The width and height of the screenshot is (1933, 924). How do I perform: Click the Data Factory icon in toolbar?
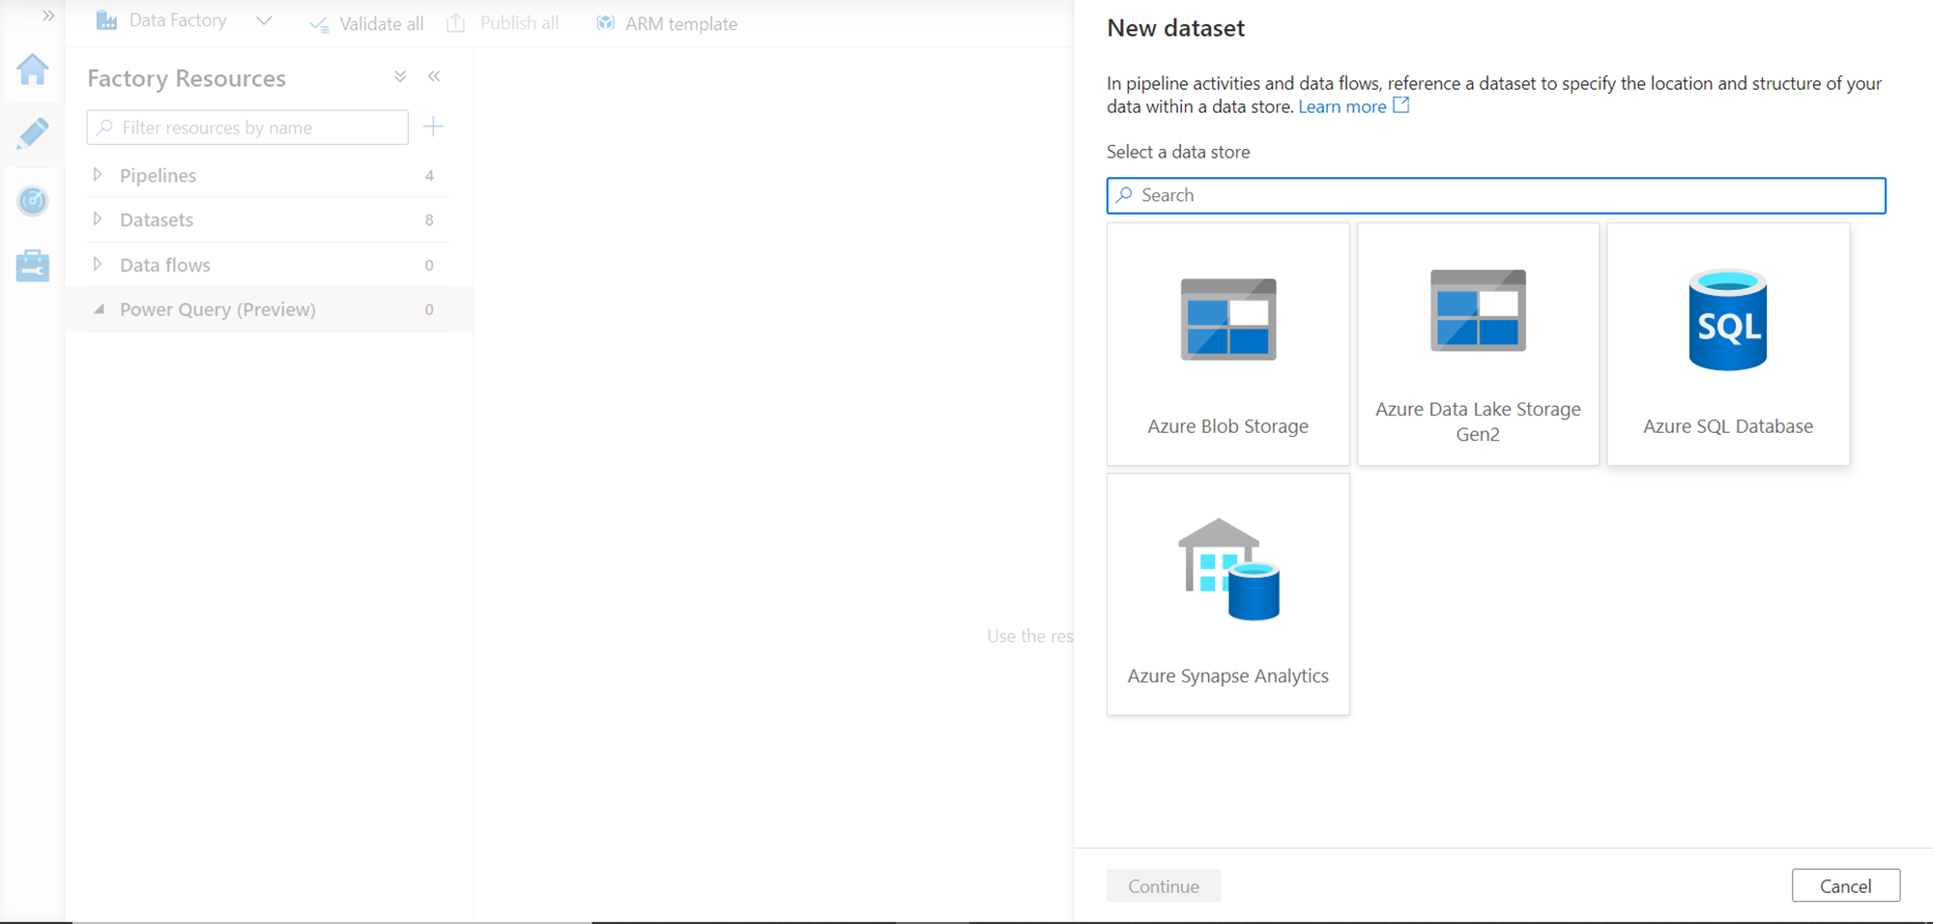click(x=106, y=20)
